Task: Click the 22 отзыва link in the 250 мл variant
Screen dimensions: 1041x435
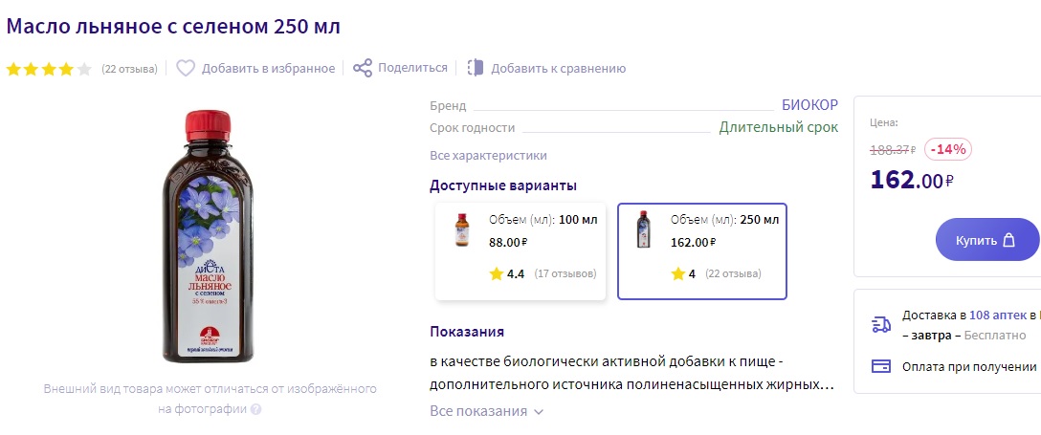Action: coord(733,273)
